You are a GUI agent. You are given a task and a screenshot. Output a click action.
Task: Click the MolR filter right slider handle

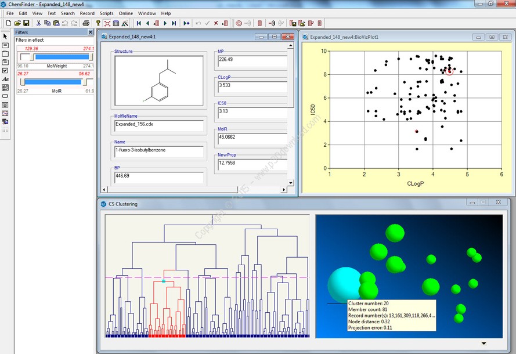point(84,82)
